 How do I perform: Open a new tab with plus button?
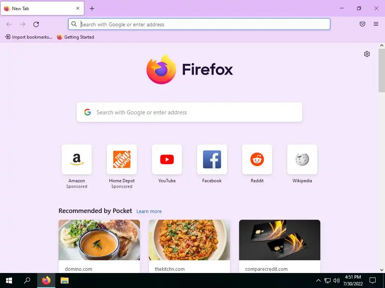pos(92,9)
